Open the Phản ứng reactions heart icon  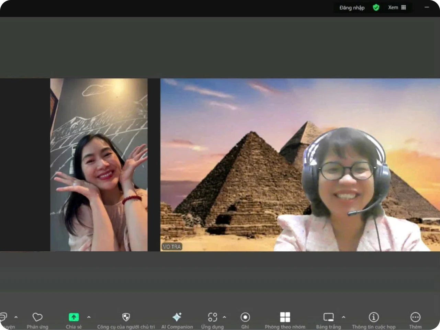click(37, 317)
